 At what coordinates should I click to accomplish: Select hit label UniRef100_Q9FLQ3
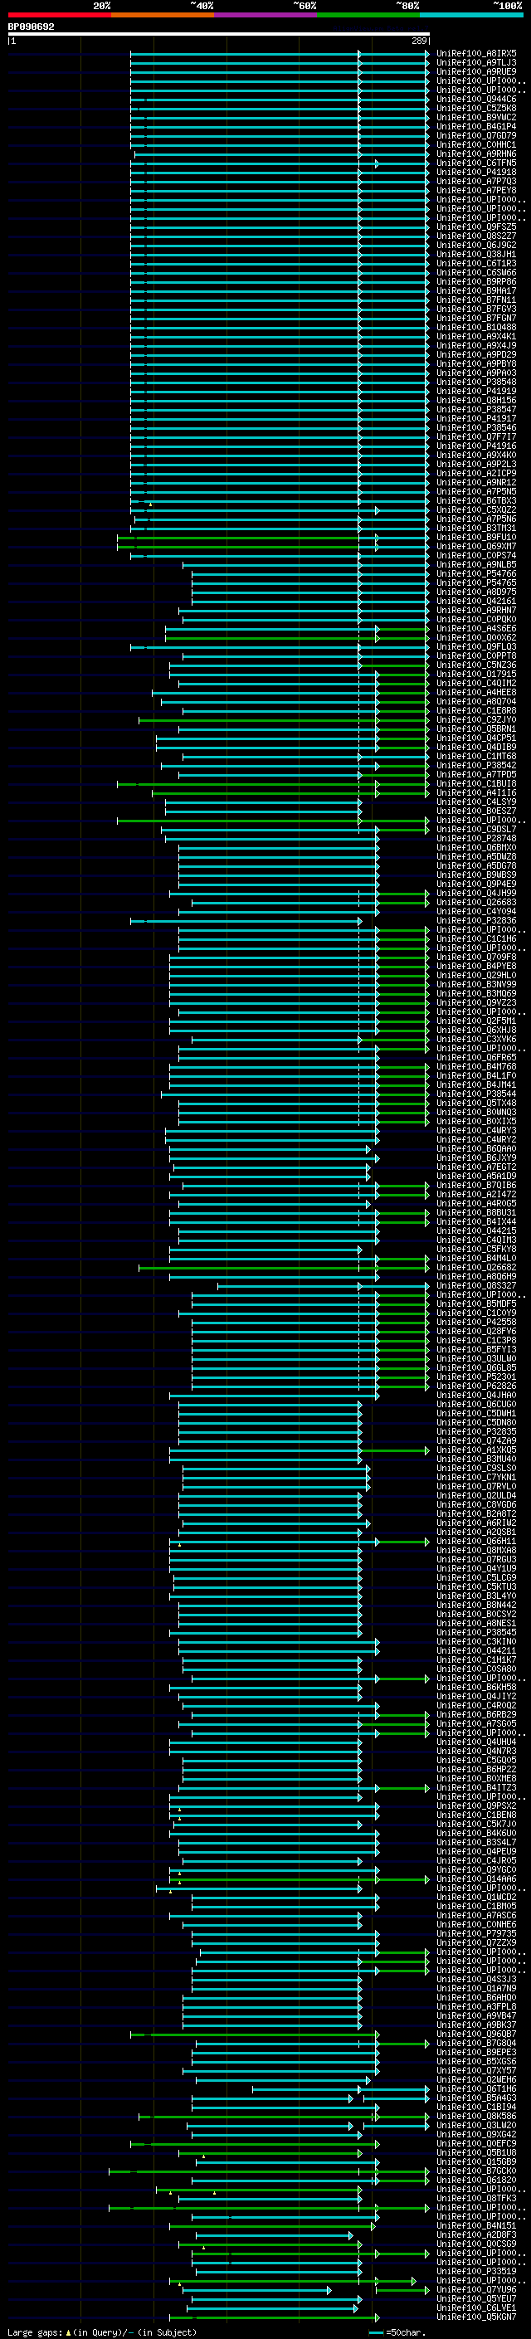coord(476,647)
